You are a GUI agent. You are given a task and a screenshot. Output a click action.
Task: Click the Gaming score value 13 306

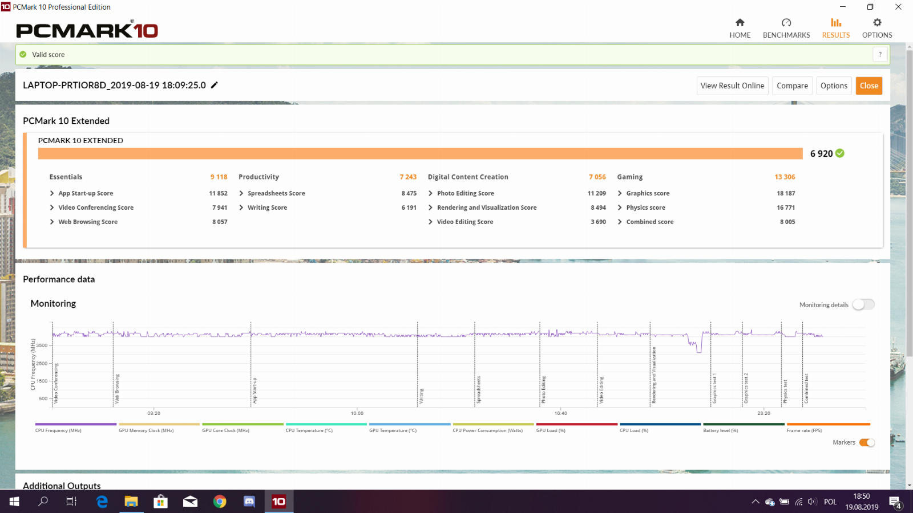785,177
